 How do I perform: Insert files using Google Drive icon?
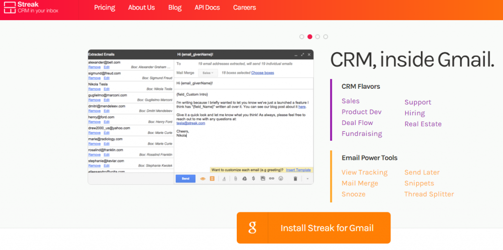click(244, 179)
